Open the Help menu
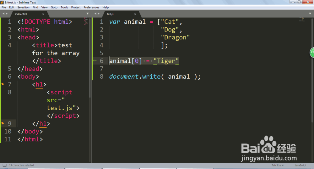314x169 pixels. (106, 7)
